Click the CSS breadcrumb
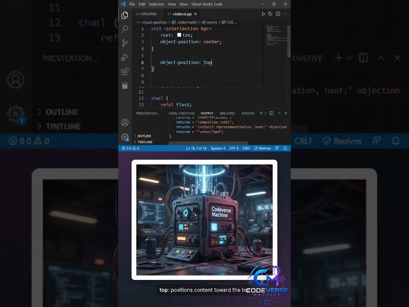Viewport: 409px width, 307px height. (230, 22)
